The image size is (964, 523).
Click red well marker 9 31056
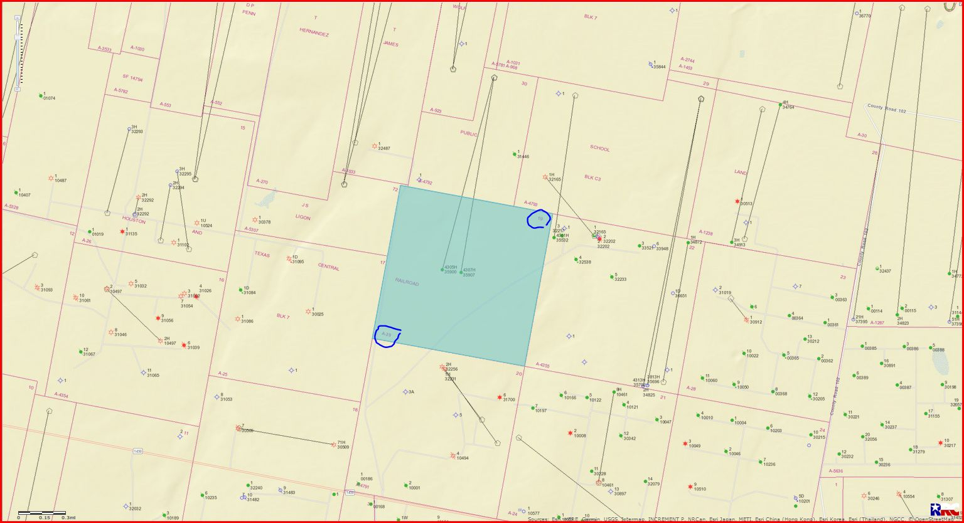[158, 318]
